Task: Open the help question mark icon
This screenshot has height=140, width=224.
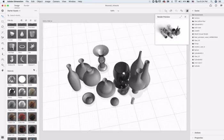Action: [x=216, y=5]
